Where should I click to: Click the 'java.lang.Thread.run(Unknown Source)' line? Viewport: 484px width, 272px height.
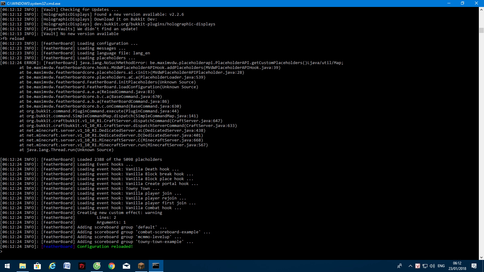pyautogui.click(x=70, y=150)
